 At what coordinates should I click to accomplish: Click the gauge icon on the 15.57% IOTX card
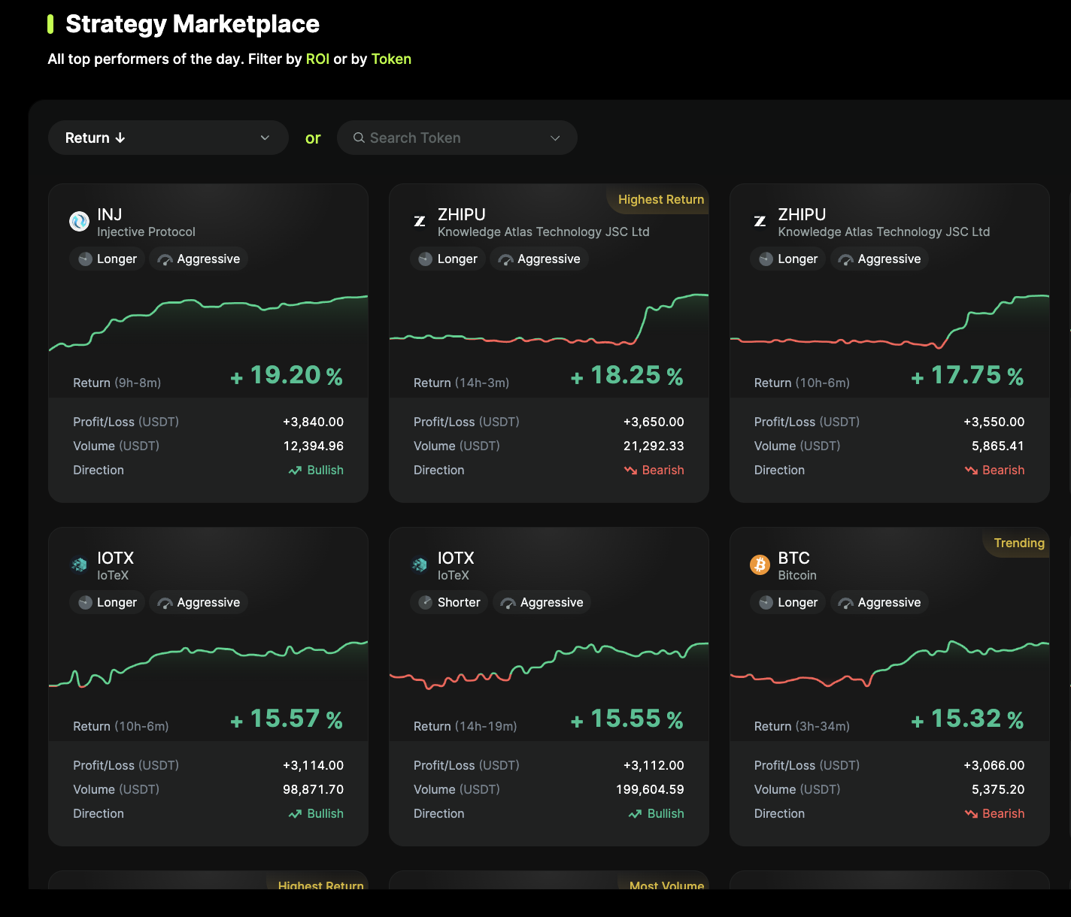coord(165,604)
